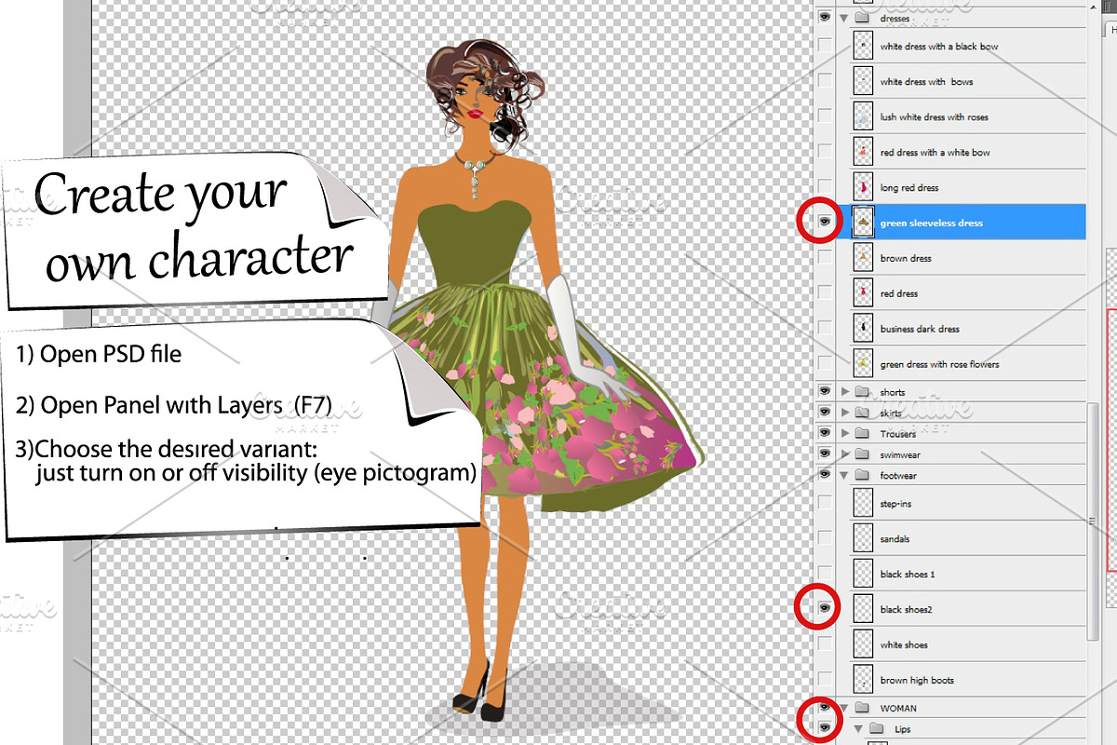Click the Trousers group folder icon
1117x745 pixels.
tap(861, 433)
